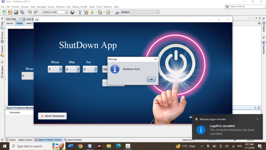Open the Report output tab
This screenshot has width=266, height=150.
click(x=25, y=140)
